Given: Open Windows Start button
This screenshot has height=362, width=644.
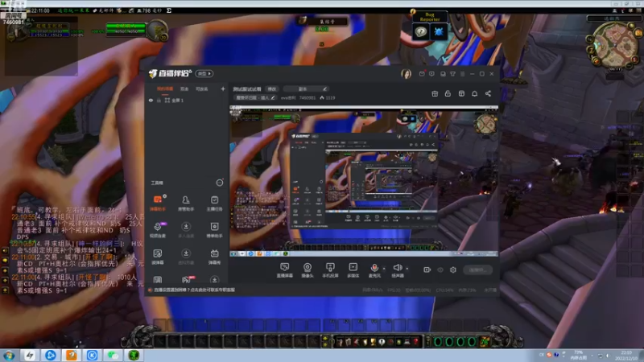Looking at the screenshot, I should [9, 356].
